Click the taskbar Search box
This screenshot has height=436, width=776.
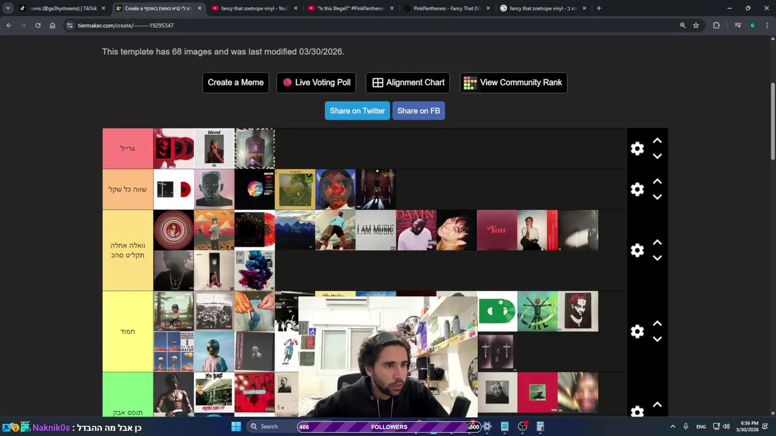coord(269,427)
